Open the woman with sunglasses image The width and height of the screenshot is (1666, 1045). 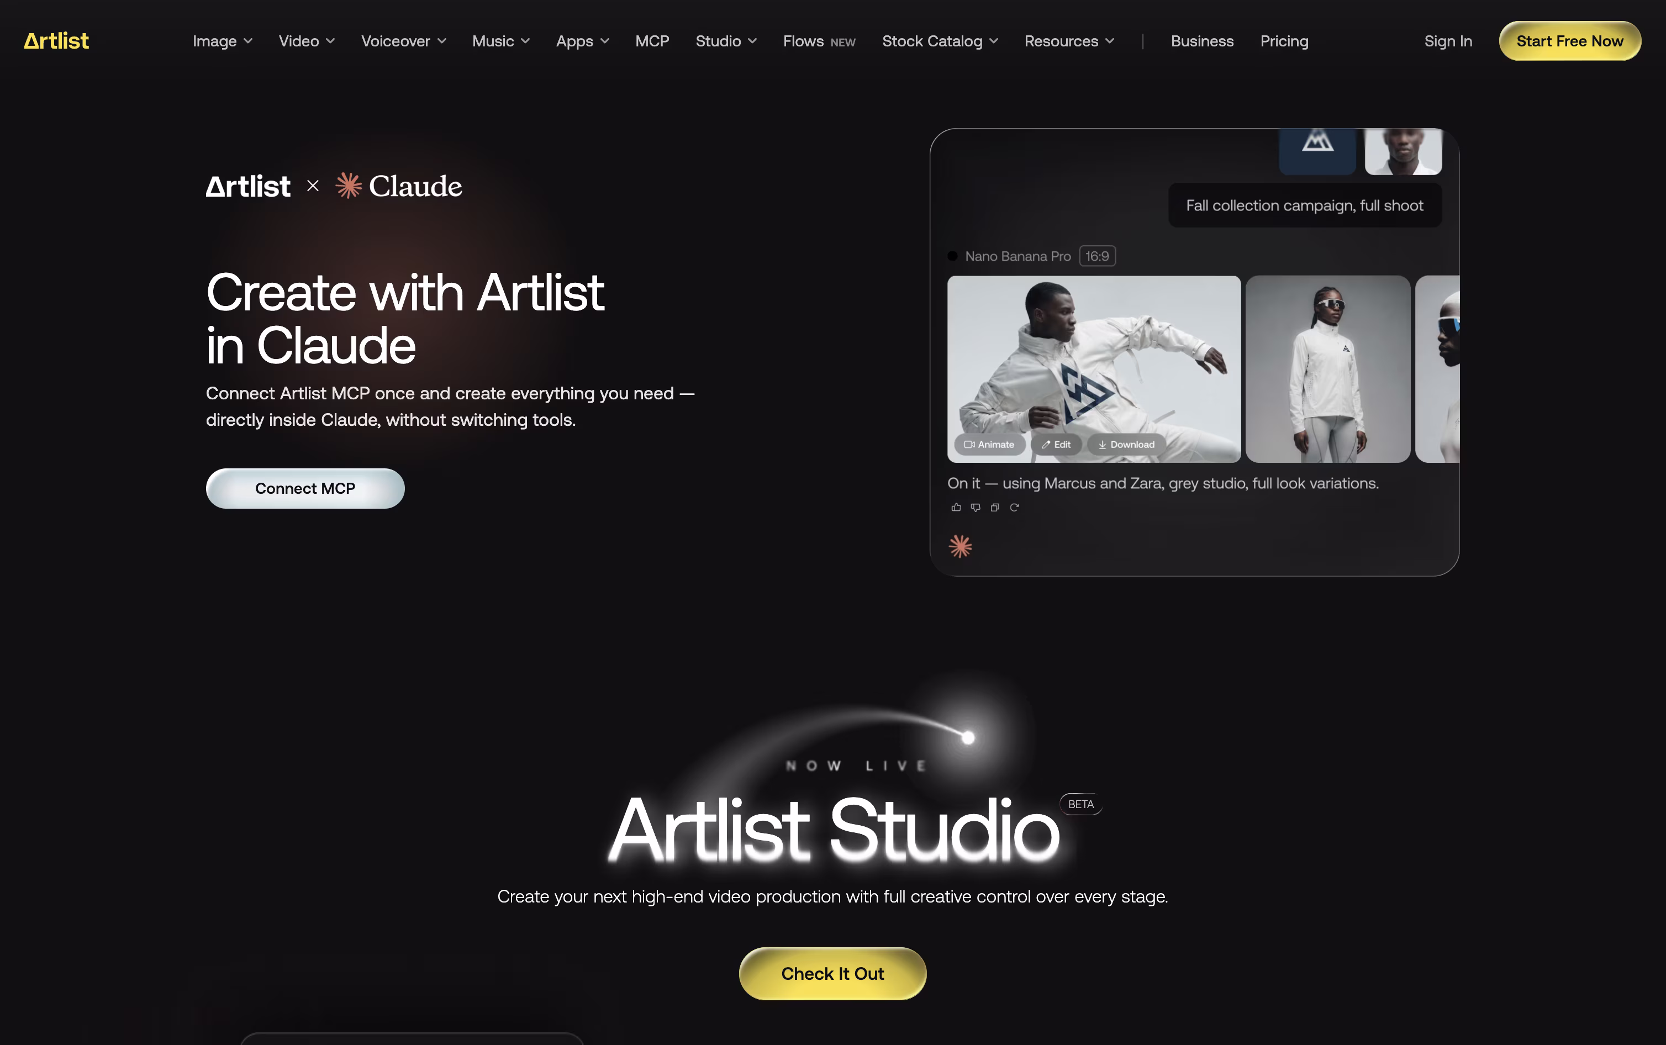1327,369
